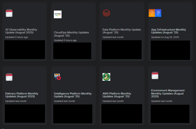Click the App Infrastructure card preview thumbnail
This screenshot has height=129, width=196.
coord(170,50)
